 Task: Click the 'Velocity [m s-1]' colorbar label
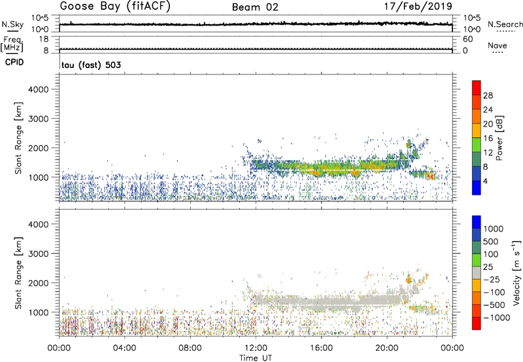pos(516,272)
